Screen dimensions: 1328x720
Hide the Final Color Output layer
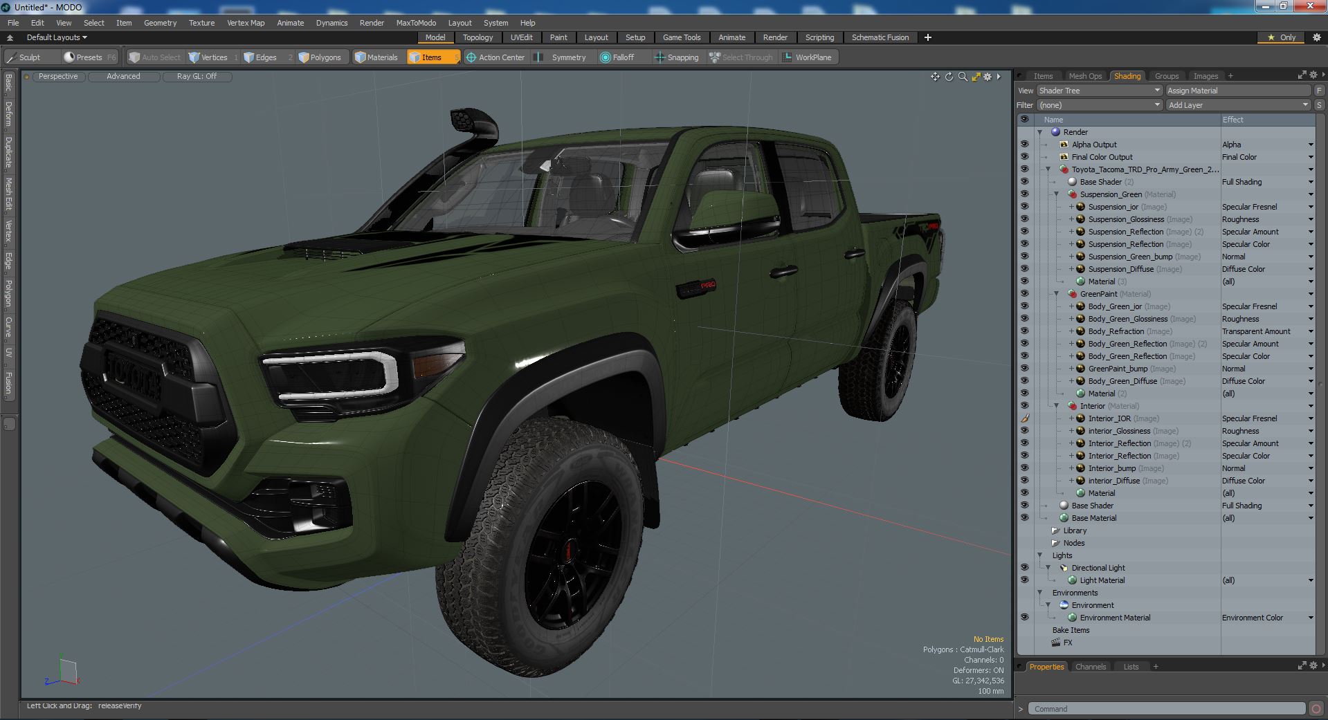click(1024, 157)
